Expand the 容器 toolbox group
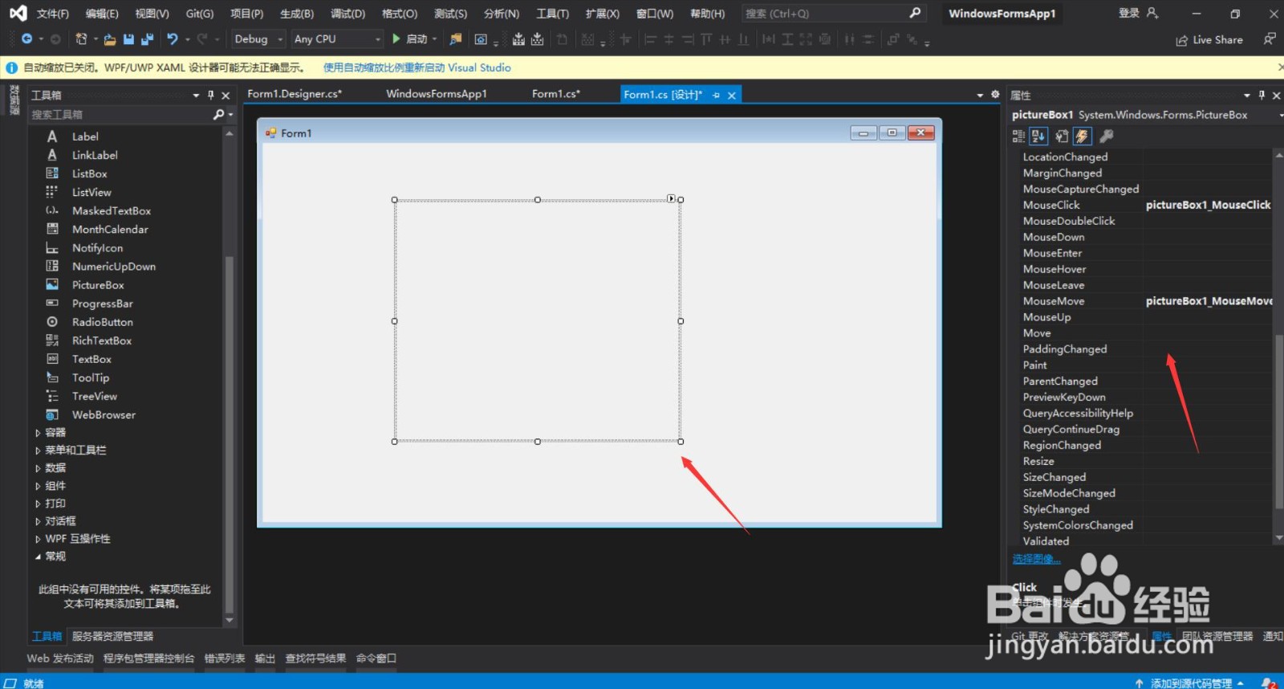The image size is (1284, 689). 38,433
